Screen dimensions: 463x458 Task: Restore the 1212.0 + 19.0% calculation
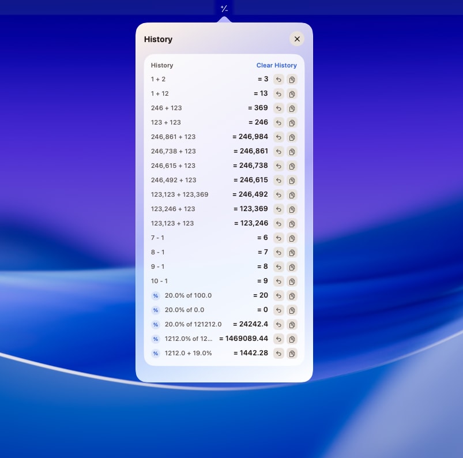tap(278, 354)
